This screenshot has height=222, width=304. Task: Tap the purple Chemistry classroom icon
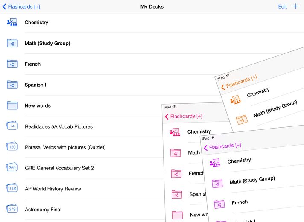click(215, 163)
